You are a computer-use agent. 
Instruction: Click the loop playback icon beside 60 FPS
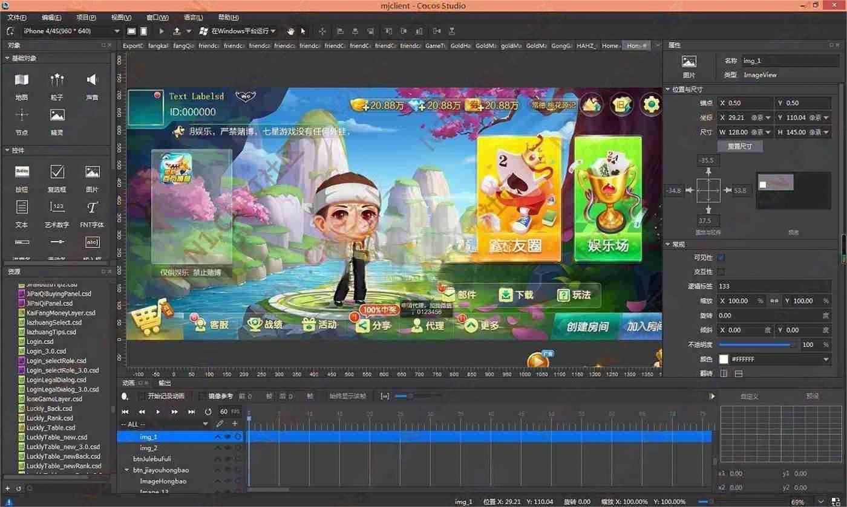(x=208, y=412)
